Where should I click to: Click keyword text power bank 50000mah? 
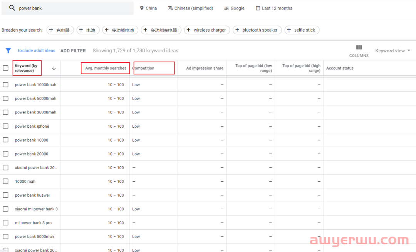(x=35, y=98)
